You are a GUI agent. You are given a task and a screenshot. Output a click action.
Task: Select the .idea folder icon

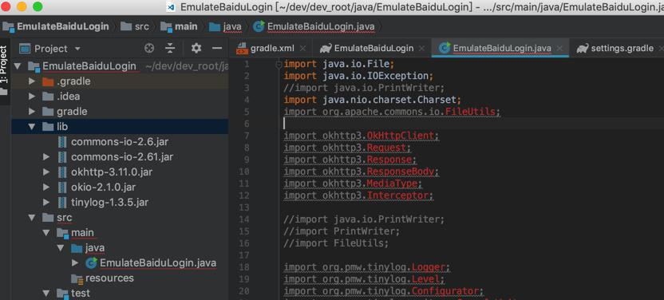[x=48, y=97]
